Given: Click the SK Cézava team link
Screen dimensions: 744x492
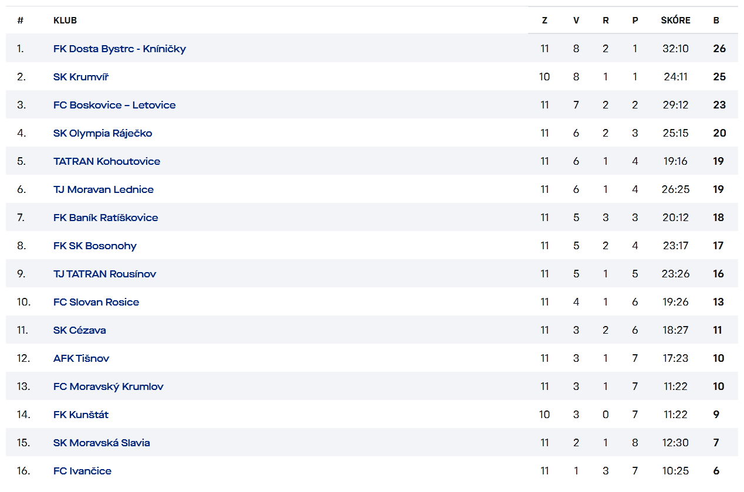Looking at the screenshot, I should pos(80,330).
